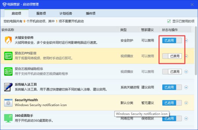Switch to the 服务项 tab
The image size is (198, 130).
(41, 13)
